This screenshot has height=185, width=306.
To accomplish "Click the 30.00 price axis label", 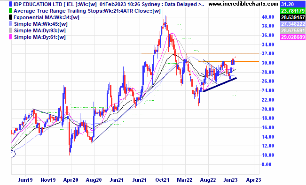I will tap(268, 63).
